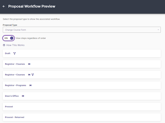The image size is (165, 123).
Task: Click the branch icon on second Registrar - Courses step
Action: [33, 75]
